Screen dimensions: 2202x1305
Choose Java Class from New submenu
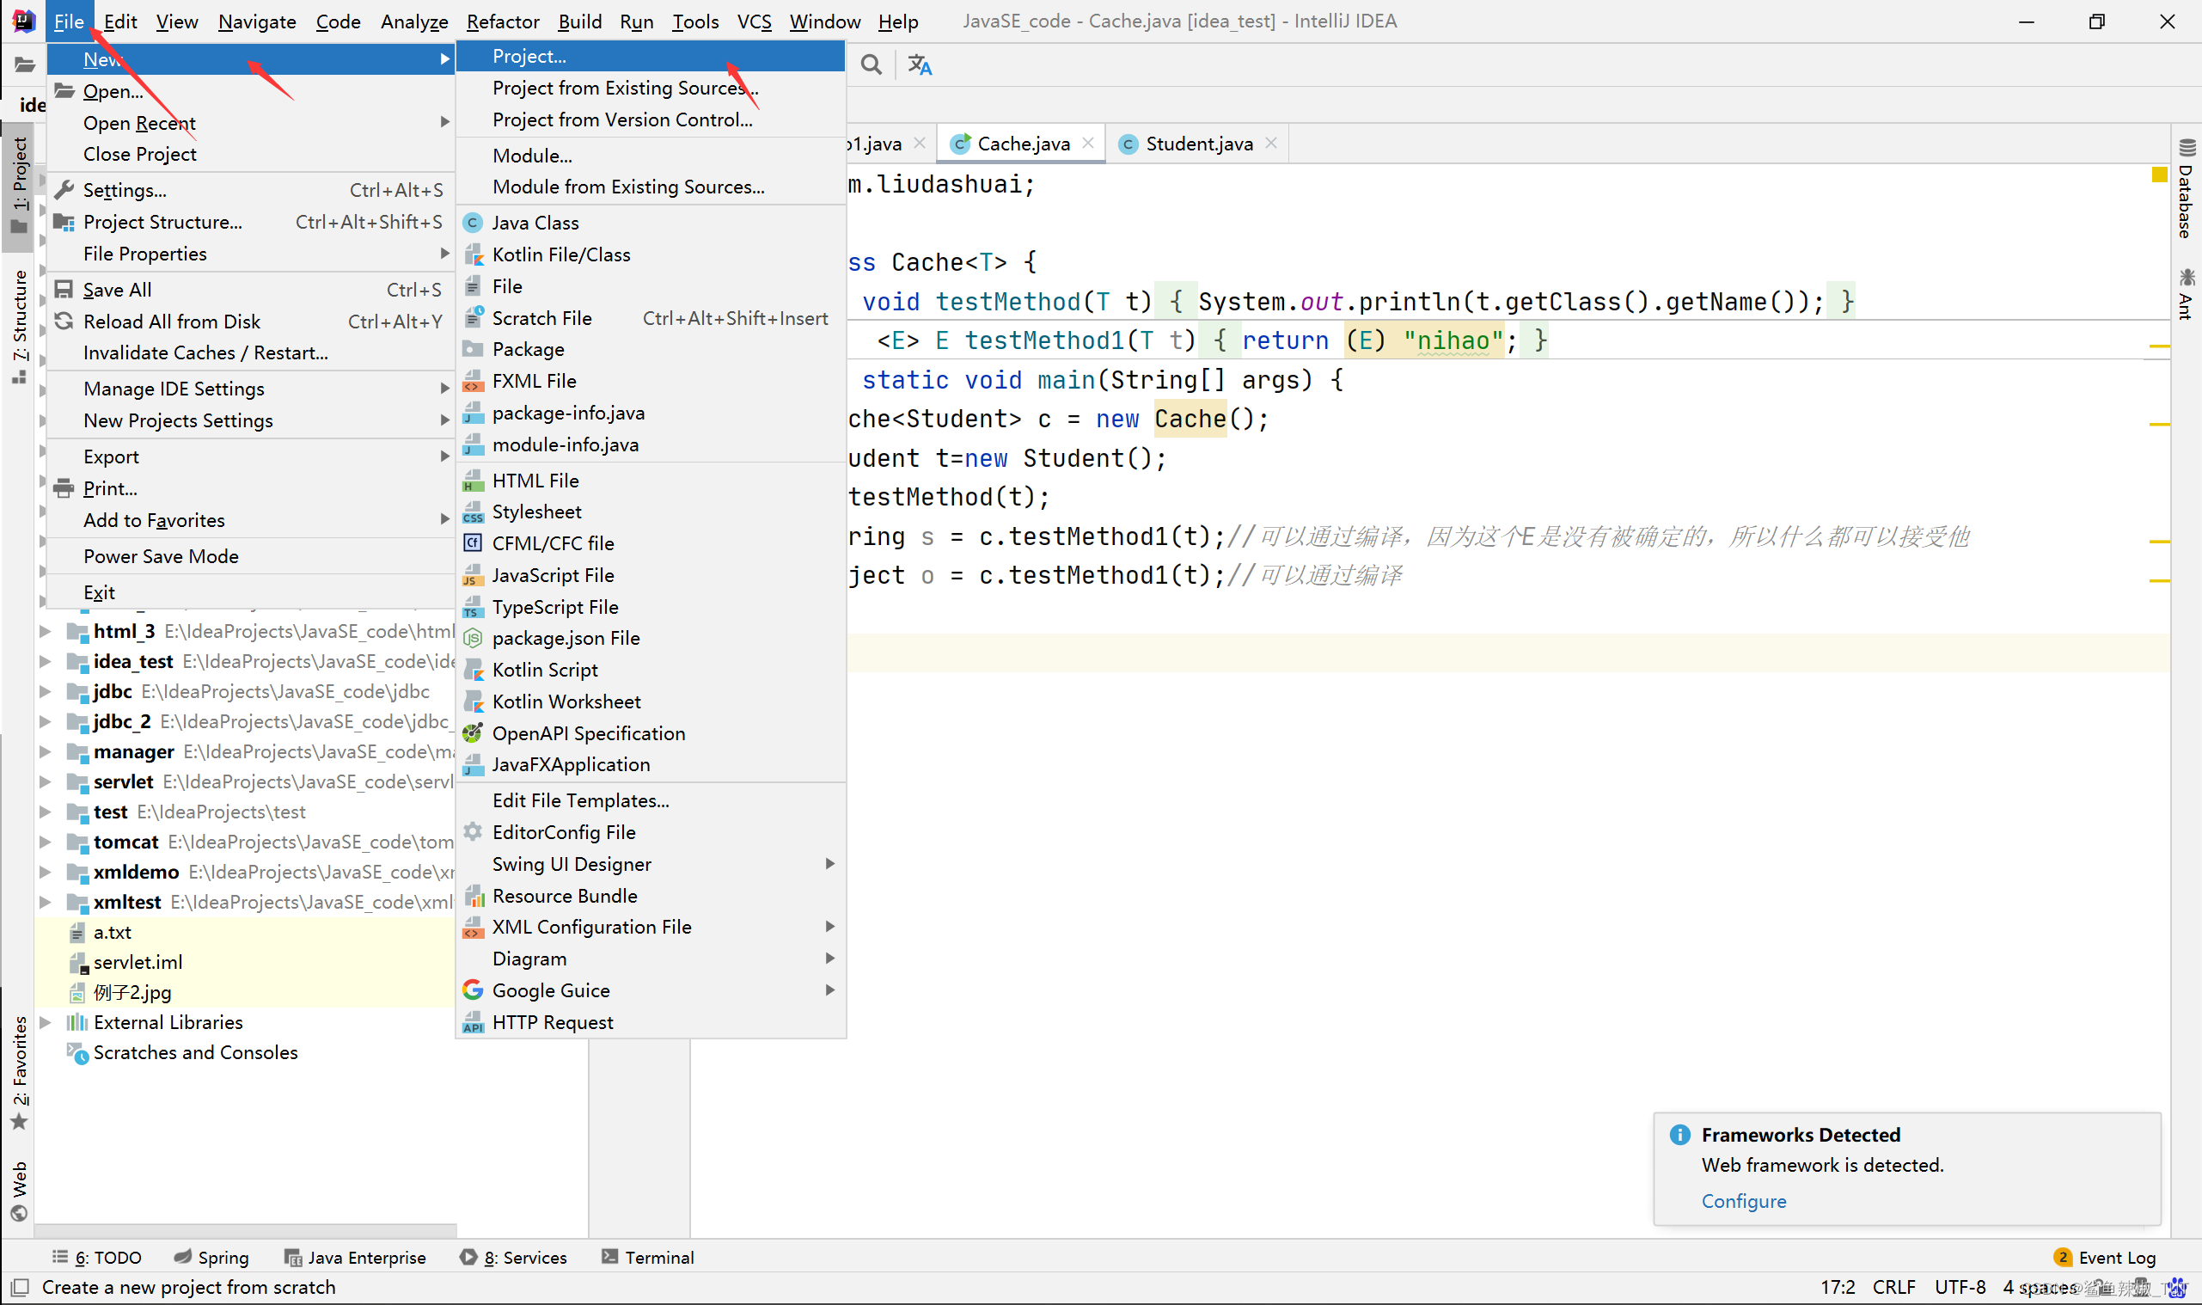[535, 223]
